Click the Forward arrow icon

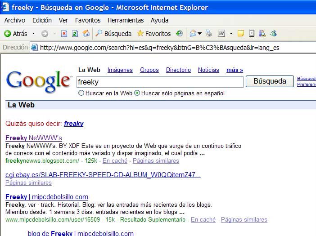pos(45,34)
